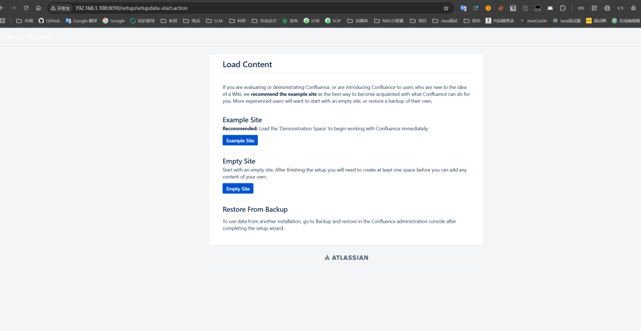This screenshot has height=331, width=641.
Task: Reload the current page
Action: point(26,8)
